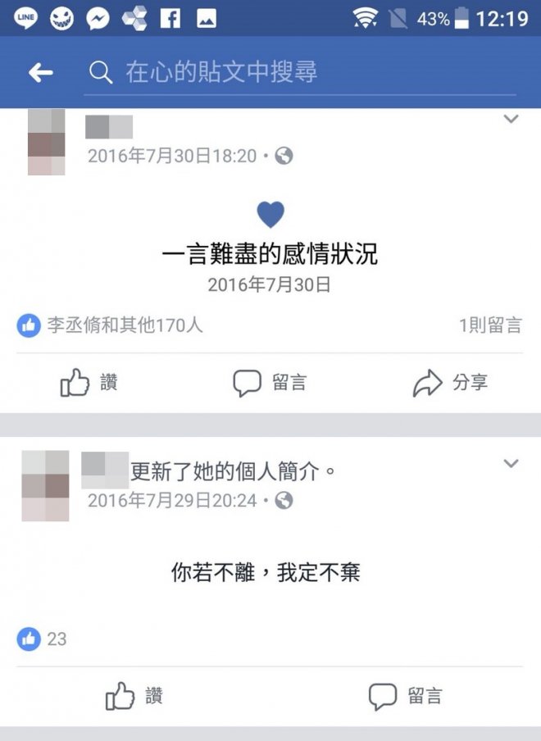This screenshot has width=541, height=741.
Task: Open the 23 likes reaction count
Action: coord(42,639)
